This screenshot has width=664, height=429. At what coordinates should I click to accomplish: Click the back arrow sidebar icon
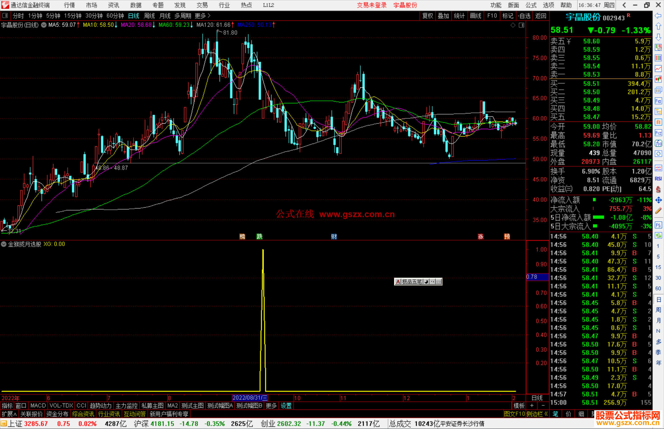coord(658,16)
